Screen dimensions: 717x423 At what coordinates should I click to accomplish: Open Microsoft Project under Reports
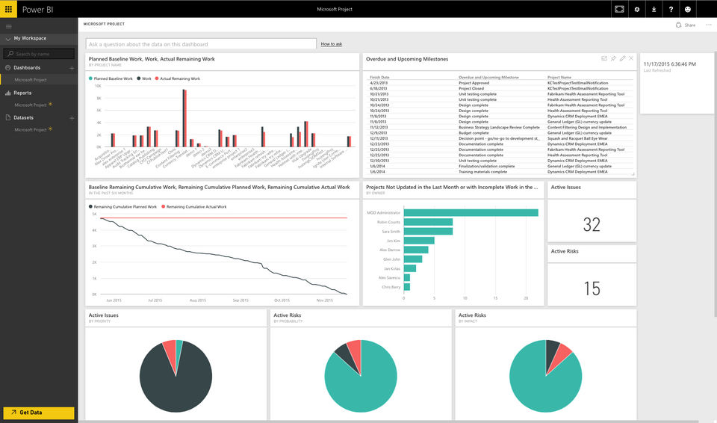[31, 105]
